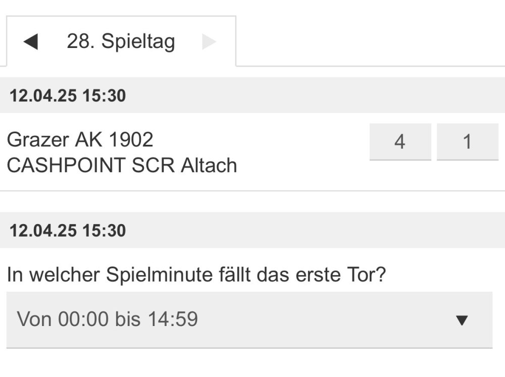Click the home score box showing 4
The image size is (505, 377).
[x=400, y=142]
